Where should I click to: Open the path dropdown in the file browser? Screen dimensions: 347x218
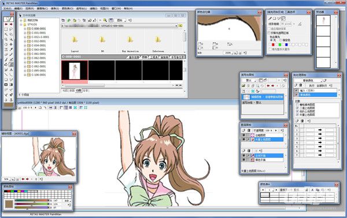pos(176,26)
